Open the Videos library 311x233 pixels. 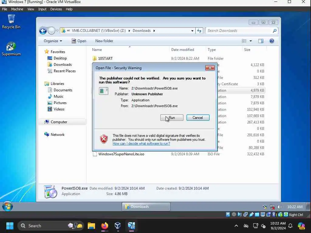59,109
